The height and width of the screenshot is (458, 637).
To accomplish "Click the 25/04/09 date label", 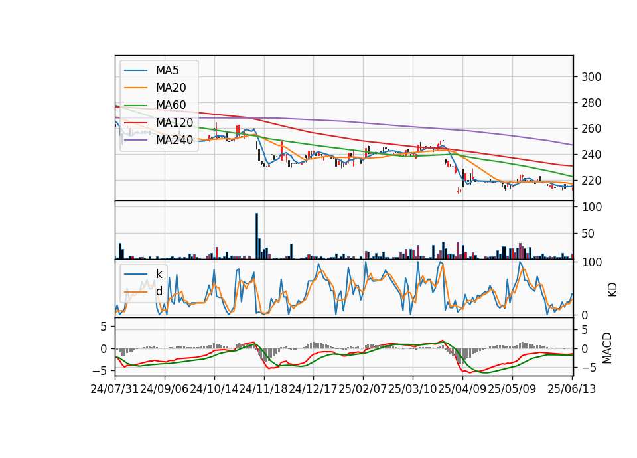I will (462, 389).
